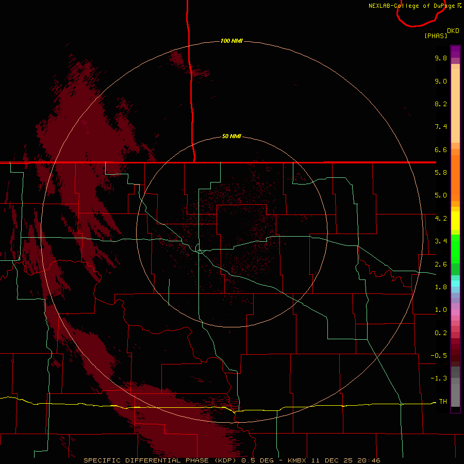Click the cyan segment of the color bar
Screen dimensions: 464x464
[455, 284]
